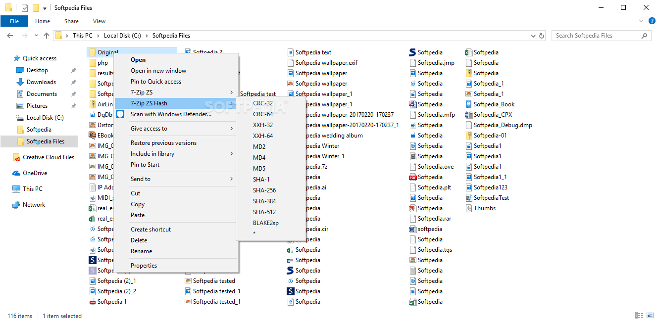Screen dimensions: 658x322
Task: Click the Quick access star icon
Action: [x=17, y=58]
